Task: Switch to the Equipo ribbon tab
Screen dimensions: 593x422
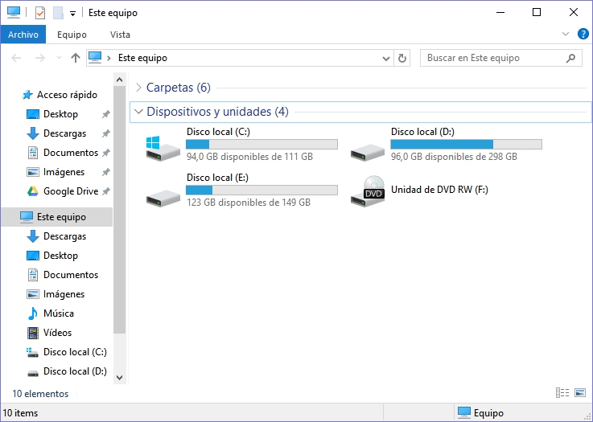Action: tap(72, 35)
